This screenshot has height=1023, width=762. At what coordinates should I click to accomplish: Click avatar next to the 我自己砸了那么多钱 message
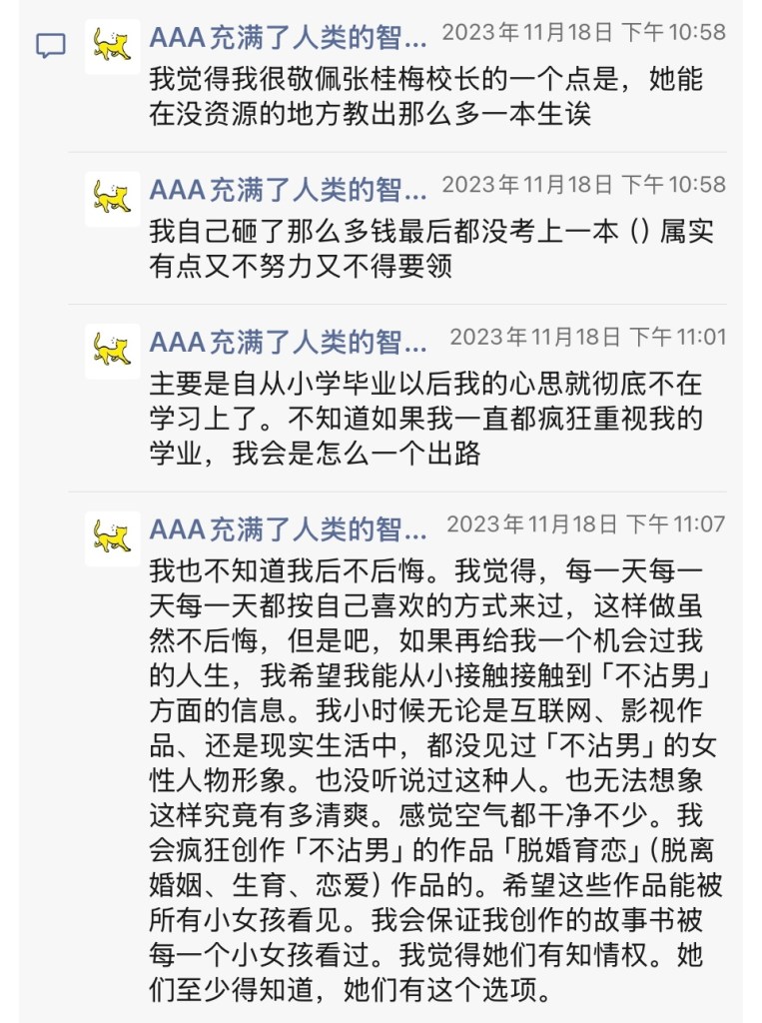(112, 199)
